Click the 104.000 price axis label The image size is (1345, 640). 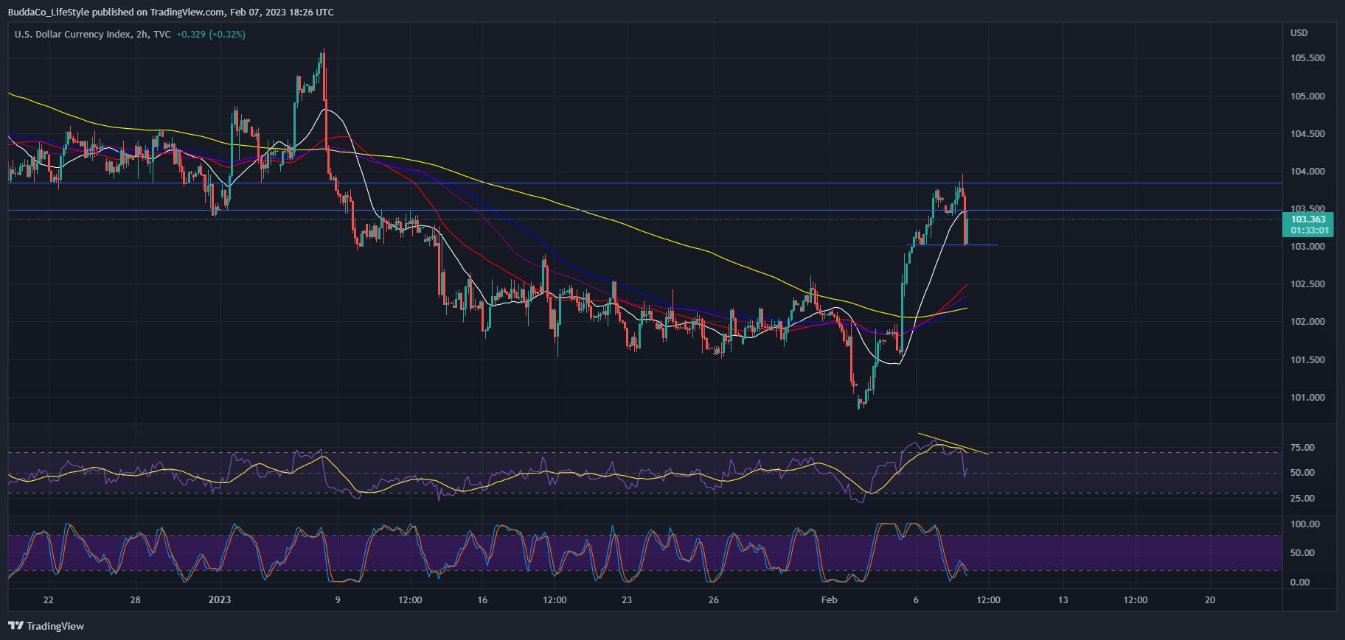click(1307, 172)
